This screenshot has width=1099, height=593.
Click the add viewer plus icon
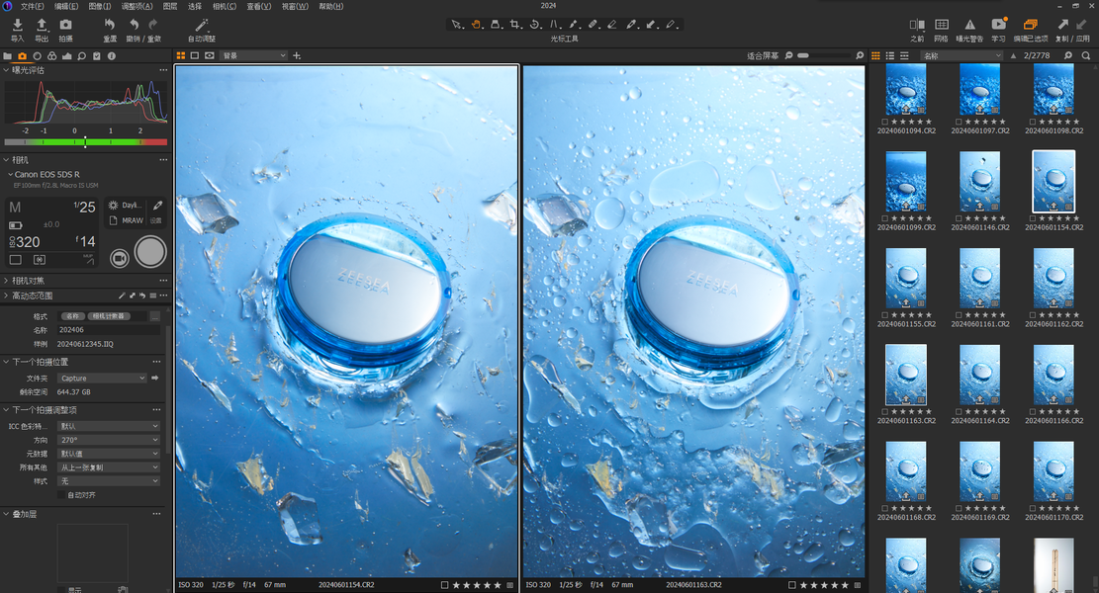[297, 55]
